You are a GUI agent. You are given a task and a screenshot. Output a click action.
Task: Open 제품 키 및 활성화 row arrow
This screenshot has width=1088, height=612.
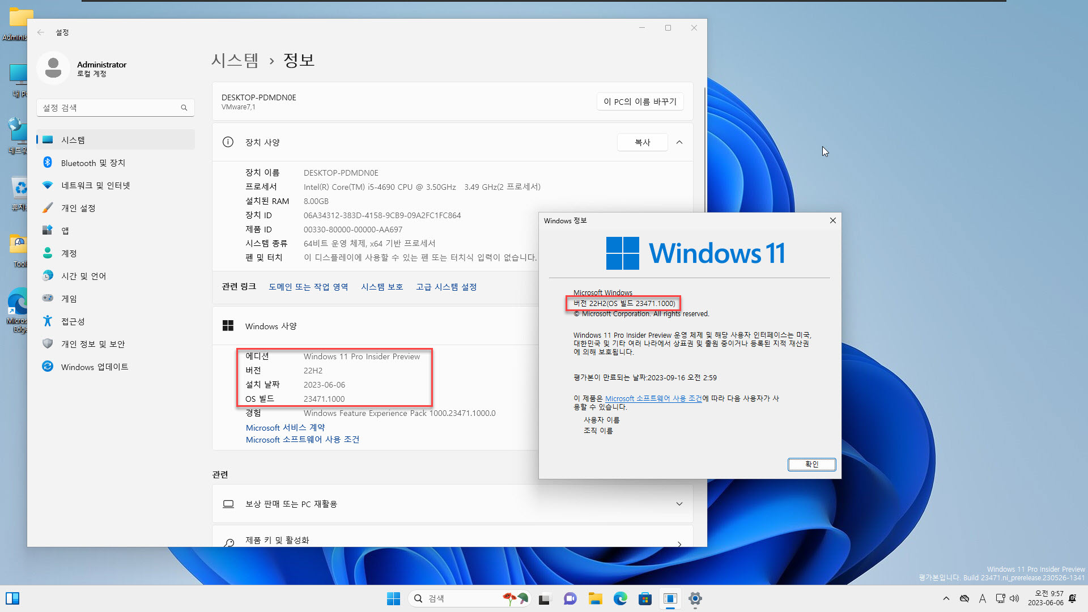(679, 544)
